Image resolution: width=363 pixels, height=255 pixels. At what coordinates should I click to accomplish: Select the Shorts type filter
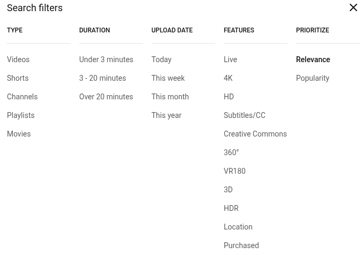18,78
